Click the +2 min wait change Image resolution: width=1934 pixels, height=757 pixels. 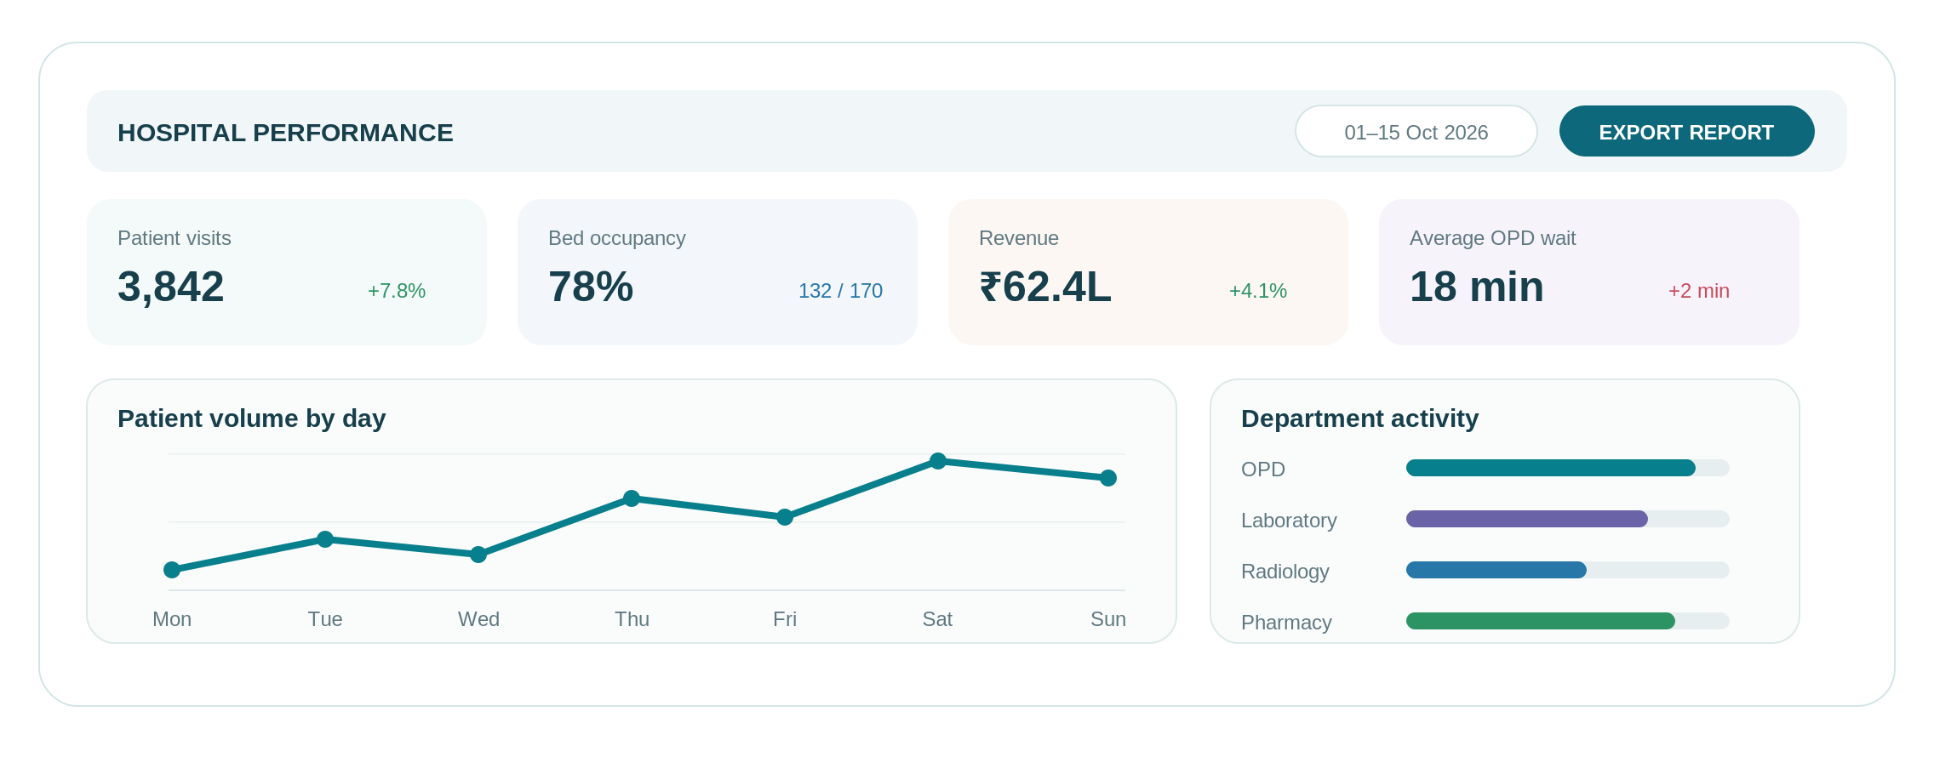(x=1699, y=291)
